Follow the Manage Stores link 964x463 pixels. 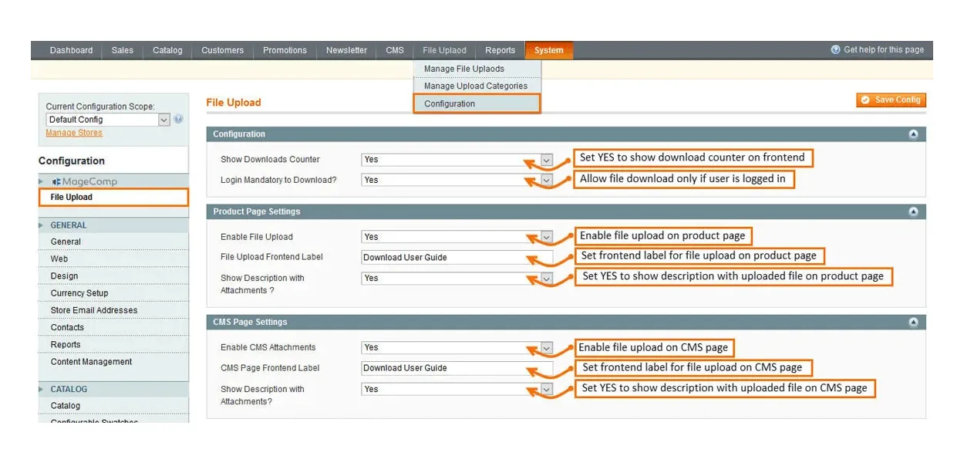(74, 133)
